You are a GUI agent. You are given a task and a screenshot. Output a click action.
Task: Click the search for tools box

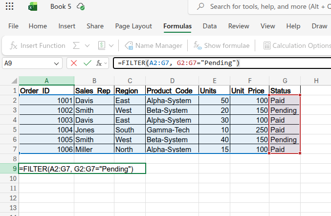[264, 7]
